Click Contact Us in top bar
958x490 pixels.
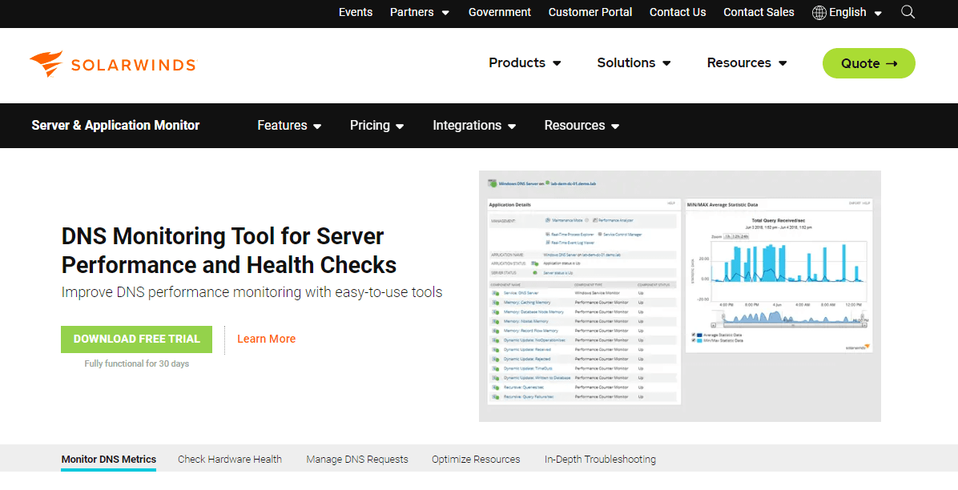click(678, 12)
